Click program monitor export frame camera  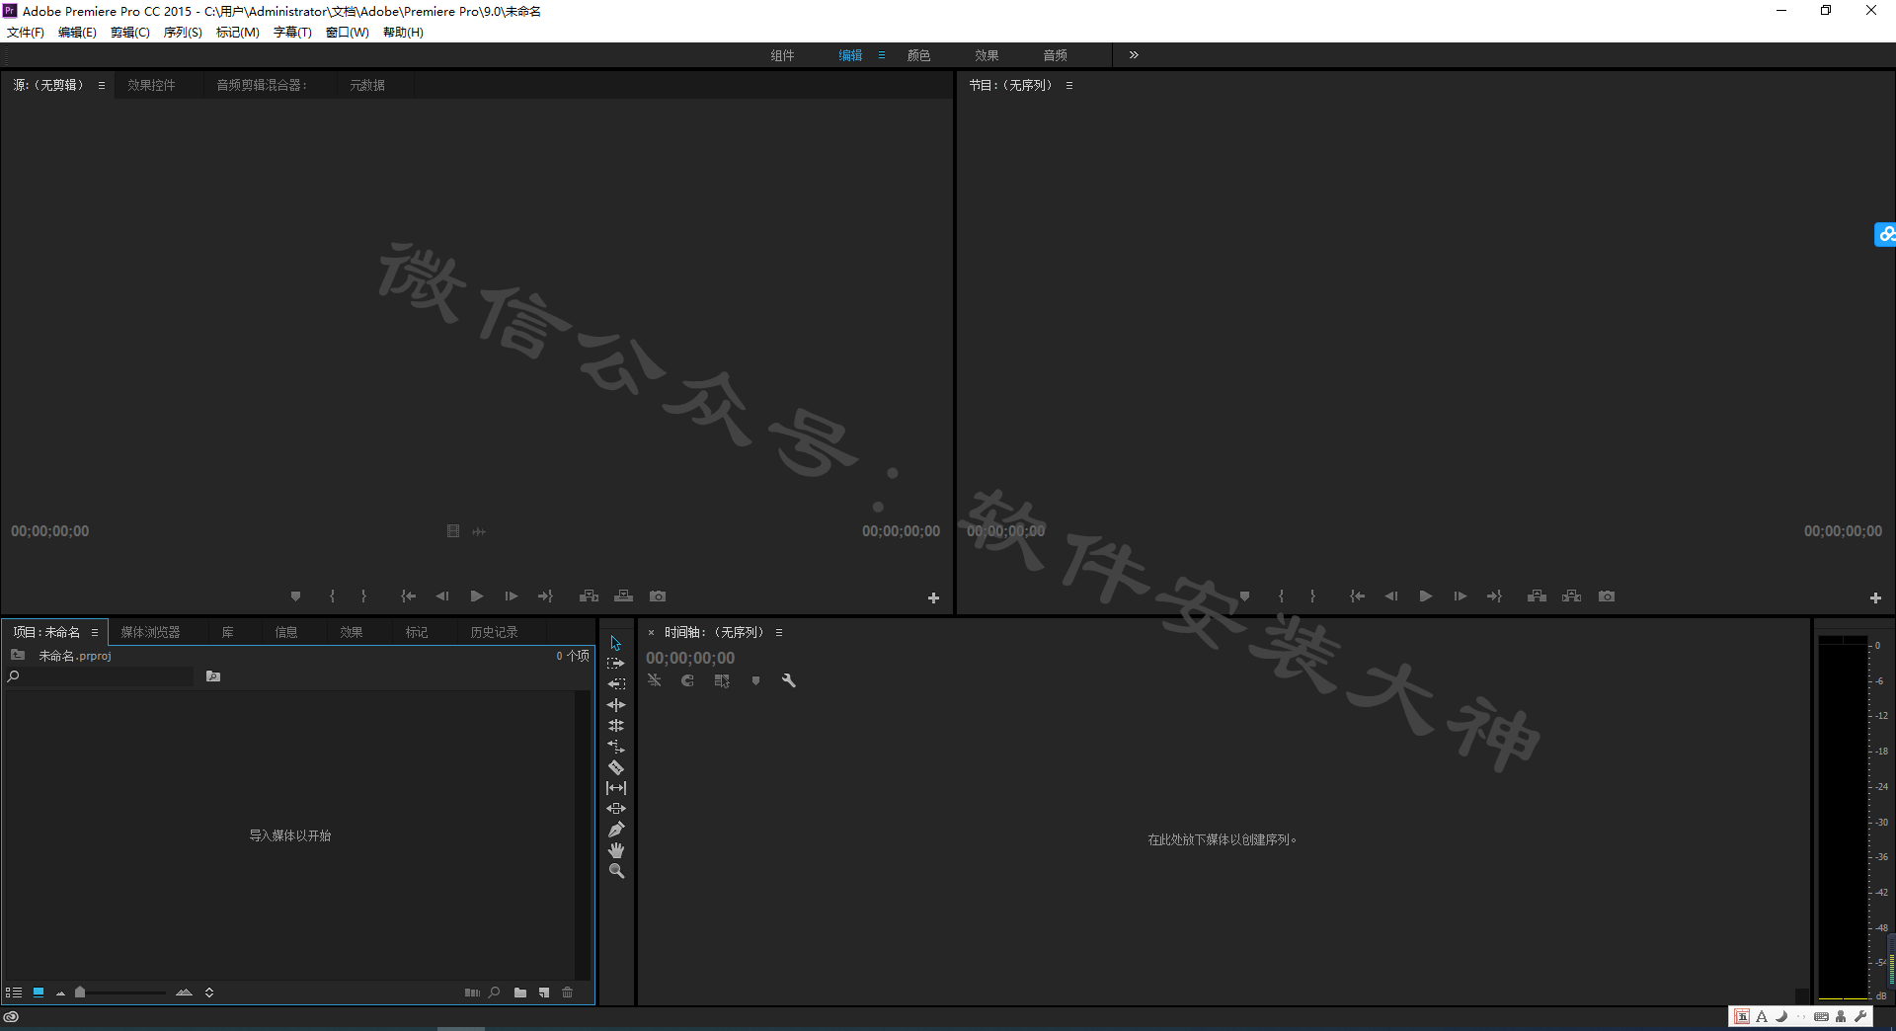pos(1607,596)
